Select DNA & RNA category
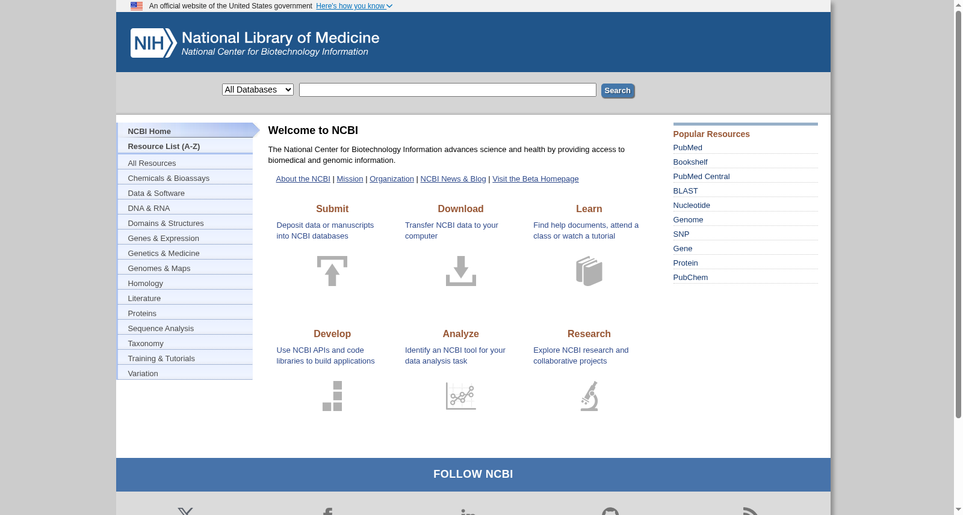Image resolution: width=963 pixels, height=515 pixels. pos(185,208)
